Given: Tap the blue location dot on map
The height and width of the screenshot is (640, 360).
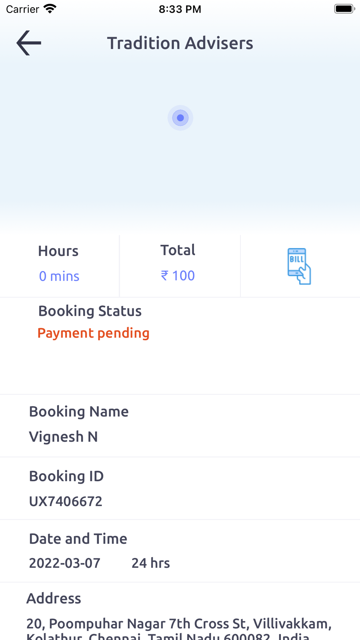Looking at the screenshot, I should (180, 118).
